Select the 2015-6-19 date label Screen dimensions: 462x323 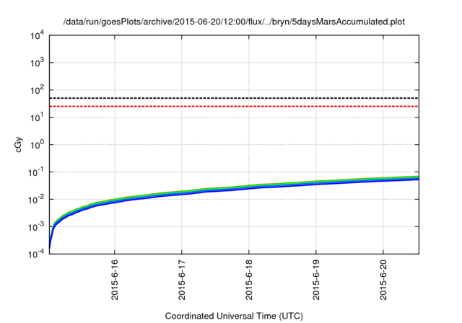click(x=316, y=280)
